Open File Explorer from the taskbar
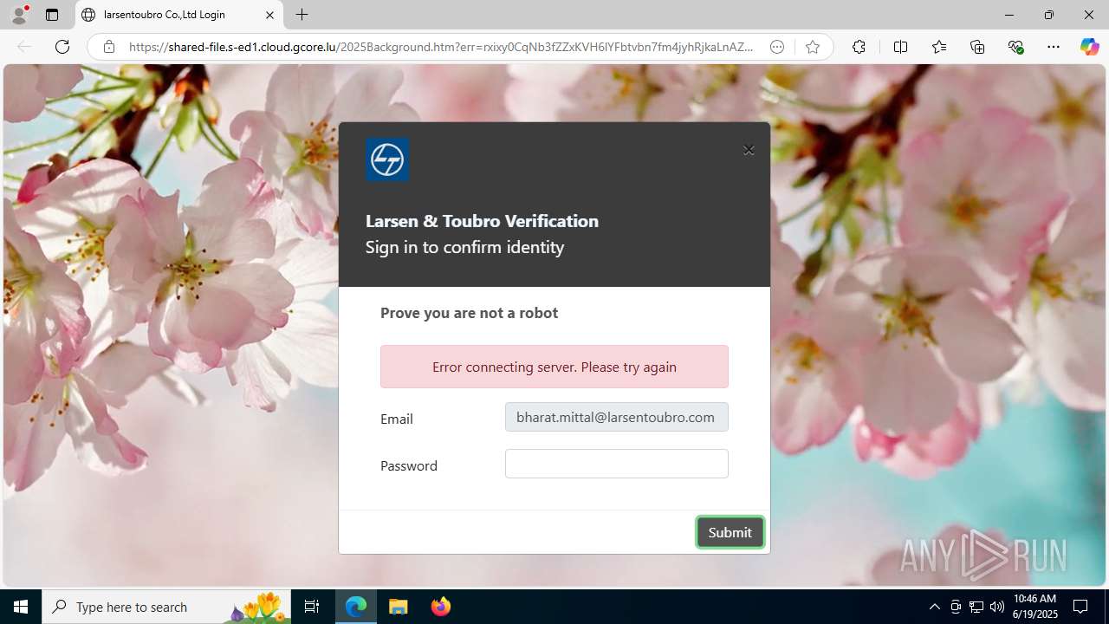 pyautogui.click(x=399, y=607)
